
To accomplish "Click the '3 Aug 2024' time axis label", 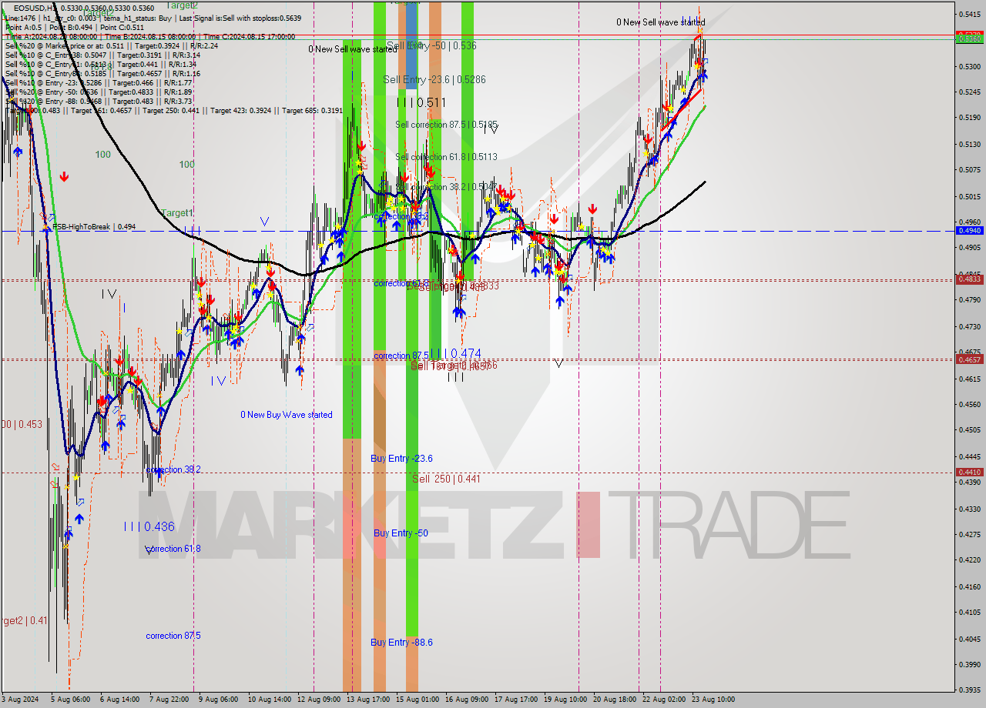I will coord(21,700).
